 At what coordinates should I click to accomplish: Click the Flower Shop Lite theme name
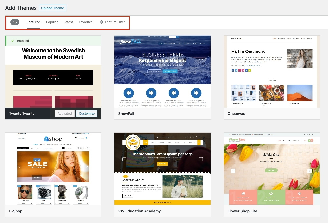(x=242, y=211)
